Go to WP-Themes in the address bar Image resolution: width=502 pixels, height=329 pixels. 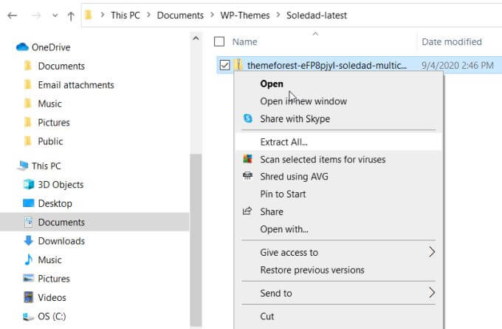pyautogui.click(x=250, y=15)
